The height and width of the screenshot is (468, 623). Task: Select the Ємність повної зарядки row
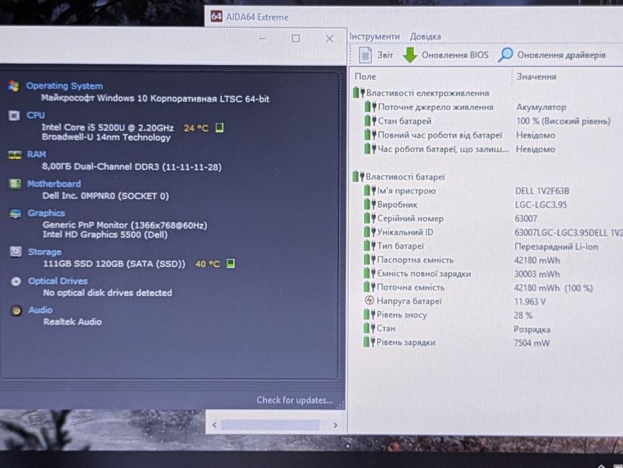point(493,274)
